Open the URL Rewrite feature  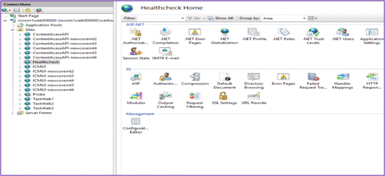tap(254, 98)
